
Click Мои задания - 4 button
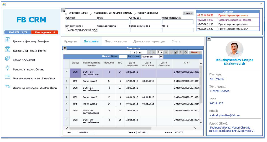45,32
